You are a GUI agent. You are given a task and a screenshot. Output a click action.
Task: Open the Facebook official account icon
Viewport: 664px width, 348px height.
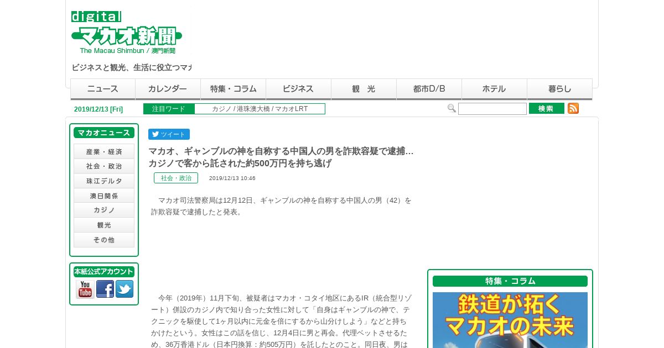tap(105, 289)
